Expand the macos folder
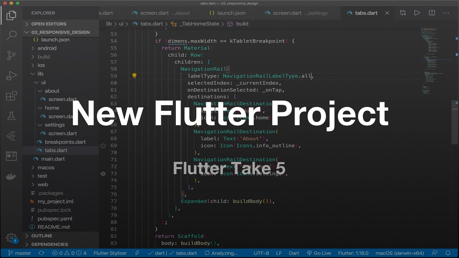459x258 pixels. click(x=46, y=167)
